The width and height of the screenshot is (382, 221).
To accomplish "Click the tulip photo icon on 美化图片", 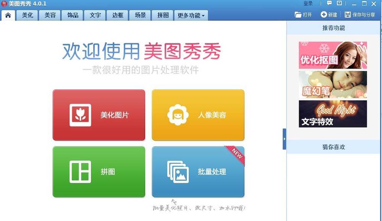I will [80, 115].
